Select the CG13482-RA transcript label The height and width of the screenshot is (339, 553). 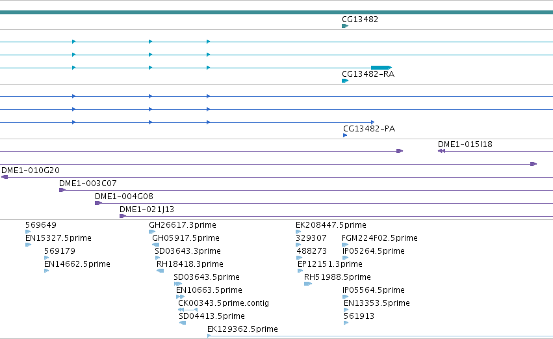click(368, 74)
